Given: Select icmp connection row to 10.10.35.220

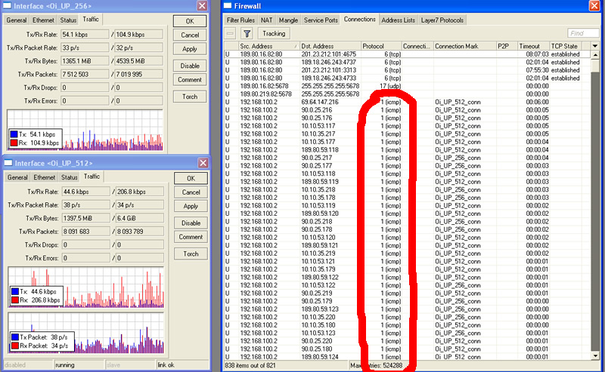Looking at the screenshot, I should (407, 318).
